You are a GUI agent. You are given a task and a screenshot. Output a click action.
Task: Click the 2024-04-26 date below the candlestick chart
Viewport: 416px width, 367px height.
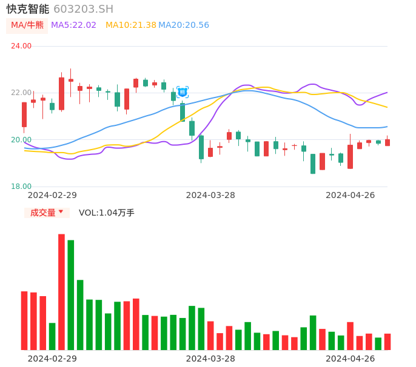351,195
